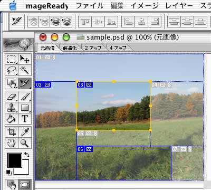
Task: Toggle slice visibility button
Action: tap(25, 184)
